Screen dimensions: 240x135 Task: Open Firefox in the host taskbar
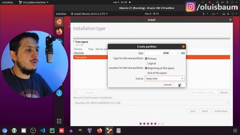pyautogui.click(x=99, y=130)
